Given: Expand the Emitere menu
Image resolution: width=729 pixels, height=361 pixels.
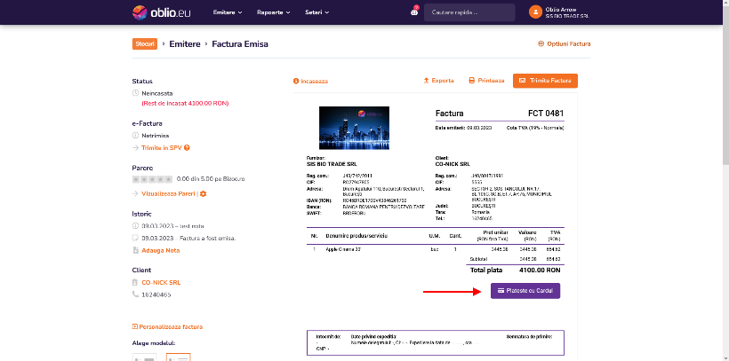Looking at the screenshot, I should (228, 12).
